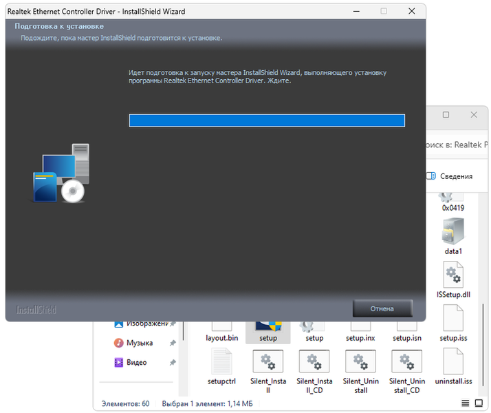Viewport: 491px width, 413px height.
Task: Click the Explorer sidebar vertical scrollbar
Action: [184, 331]
